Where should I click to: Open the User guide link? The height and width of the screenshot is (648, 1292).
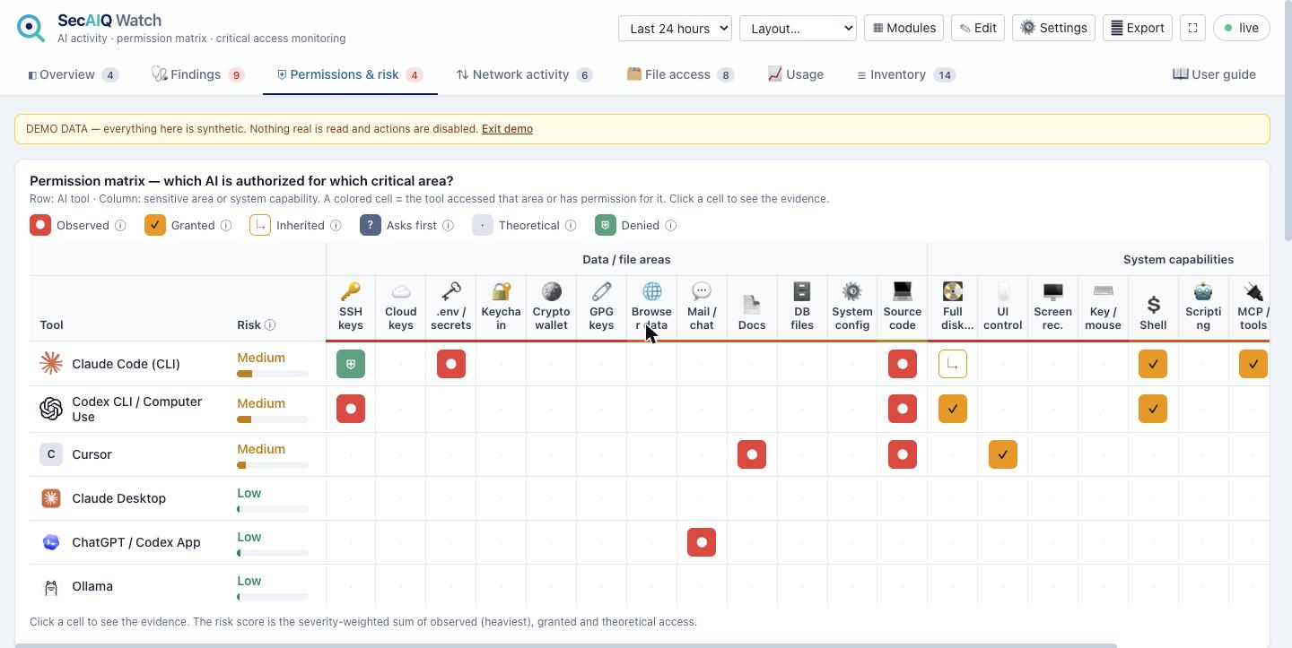click(x=1214, y=74)
